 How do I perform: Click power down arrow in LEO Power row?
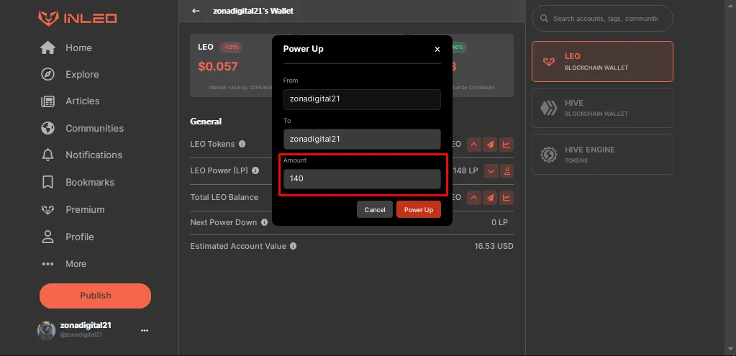point(491,171)
